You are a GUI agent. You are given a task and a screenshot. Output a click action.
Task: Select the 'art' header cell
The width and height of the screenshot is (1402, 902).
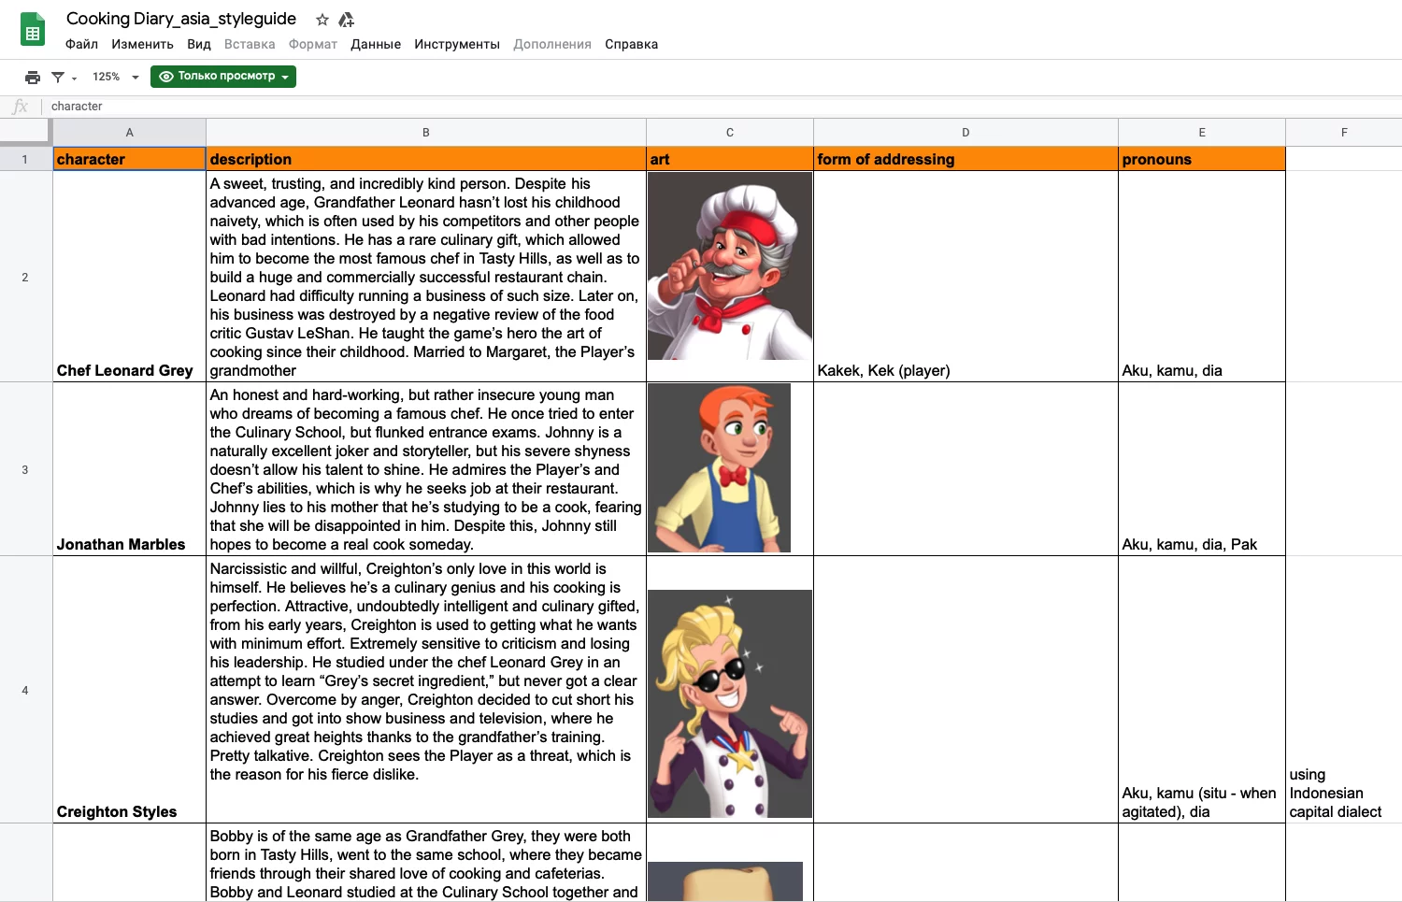729,159
